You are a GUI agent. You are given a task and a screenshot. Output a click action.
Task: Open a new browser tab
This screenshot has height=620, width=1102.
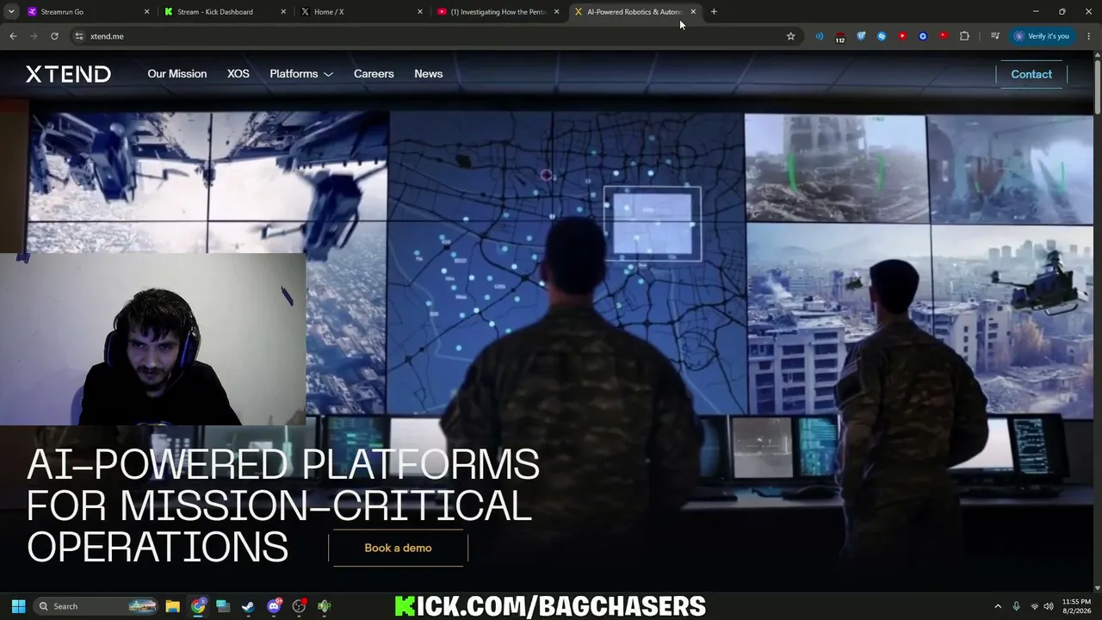tap(714, 12)
